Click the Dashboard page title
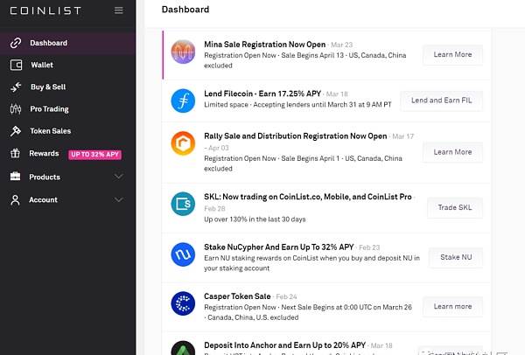The width and height of the screenshot is (525, 355). [185, 10]
